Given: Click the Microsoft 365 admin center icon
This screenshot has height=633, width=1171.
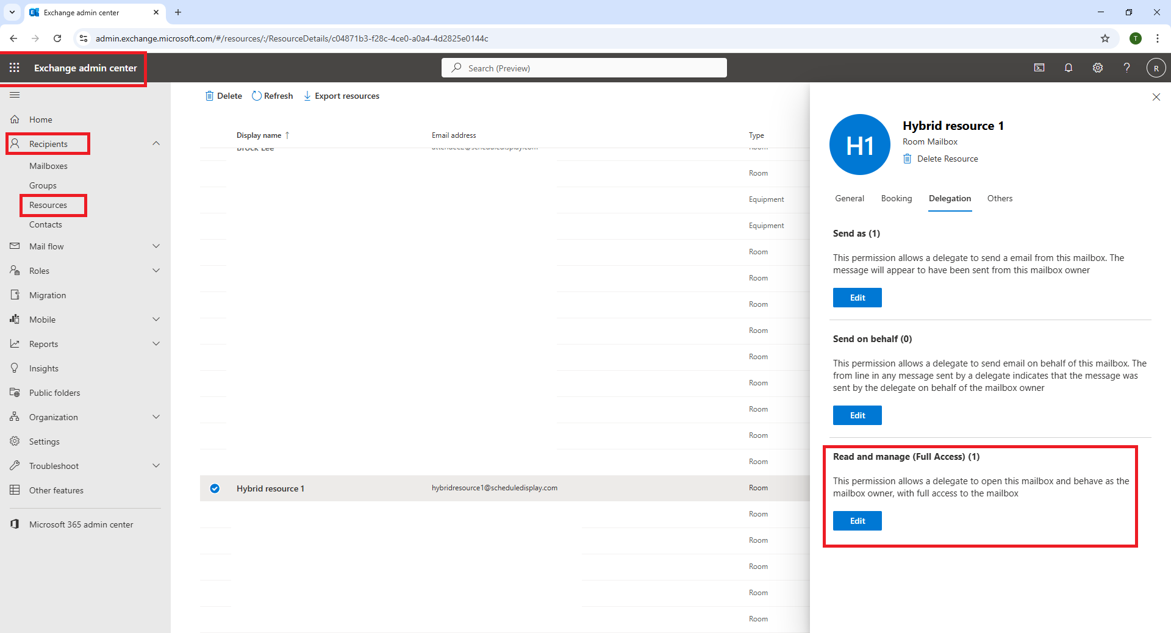Looking at the screenshot, I should tap(15, 524).
